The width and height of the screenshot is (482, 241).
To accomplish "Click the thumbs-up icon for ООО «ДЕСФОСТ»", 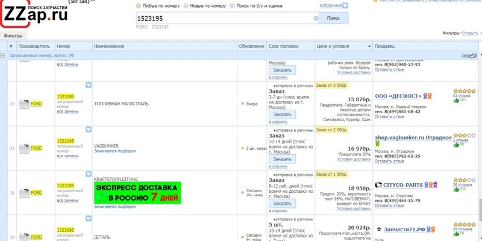I will pos(456,100).
